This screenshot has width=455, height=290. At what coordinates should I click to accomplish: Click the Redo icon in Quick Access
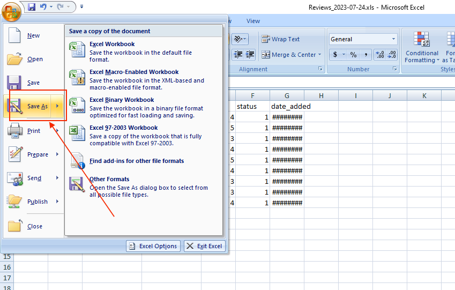tap(61, 6)
